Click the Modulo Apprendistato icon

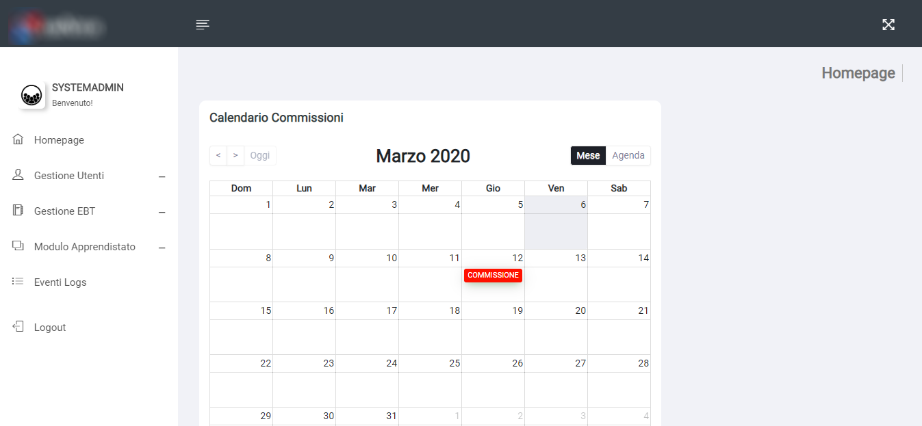point(18,246)
